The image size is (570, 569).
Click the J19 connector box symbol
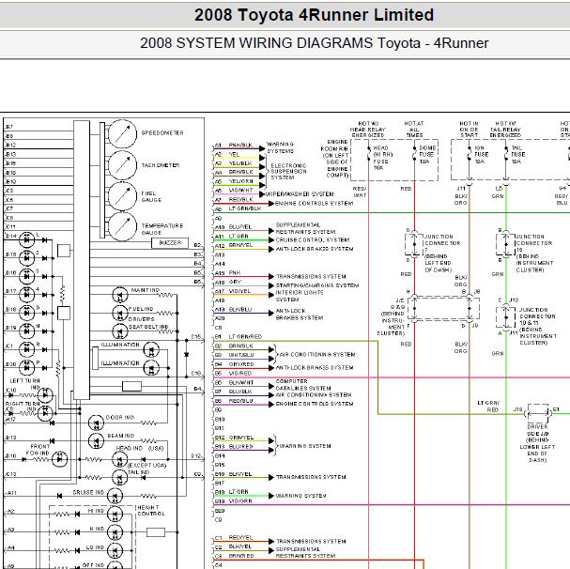[x=538, y=413]
